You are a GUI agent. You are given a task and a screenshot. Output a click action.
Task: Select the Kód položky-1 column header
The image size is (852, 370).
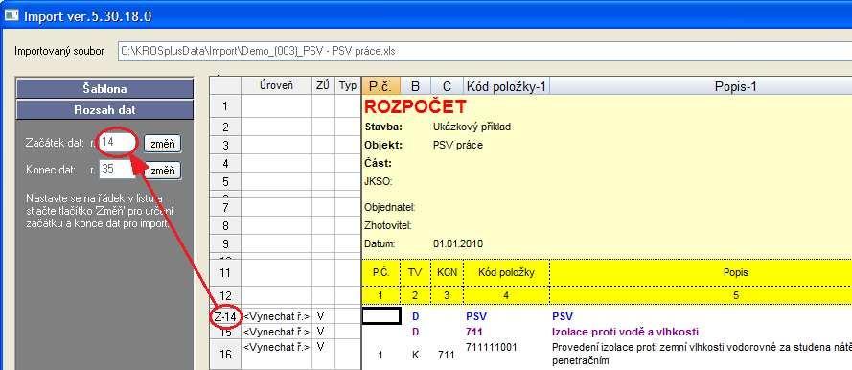[x=506, y=85]
